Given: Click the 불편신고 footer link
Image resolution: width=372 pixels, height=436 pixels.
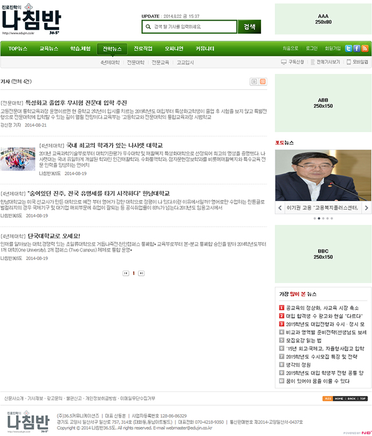Looking at the screenshot, I should (74, 398).
